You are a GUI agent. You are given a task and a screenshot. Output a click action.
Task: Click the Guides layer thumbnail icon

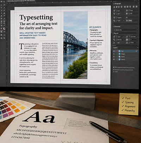pyautogui.click(x=119, y=57)
